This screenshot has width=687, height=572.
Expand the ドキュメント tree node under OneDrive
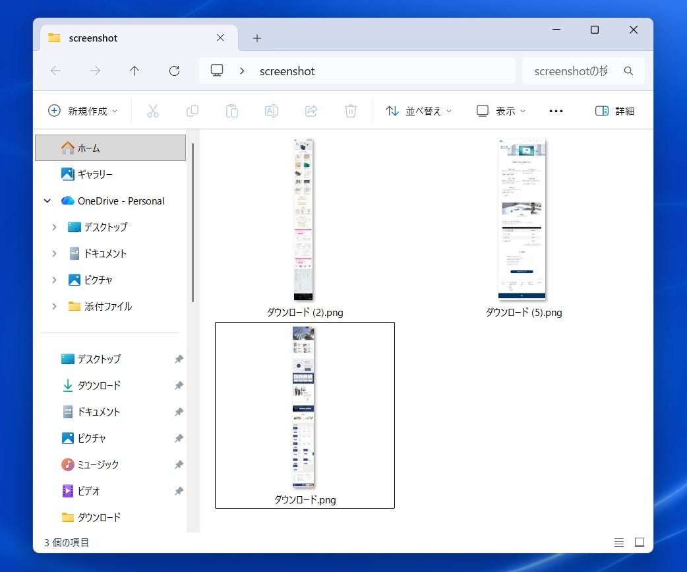pyautogui.click(x=54, y=253)
